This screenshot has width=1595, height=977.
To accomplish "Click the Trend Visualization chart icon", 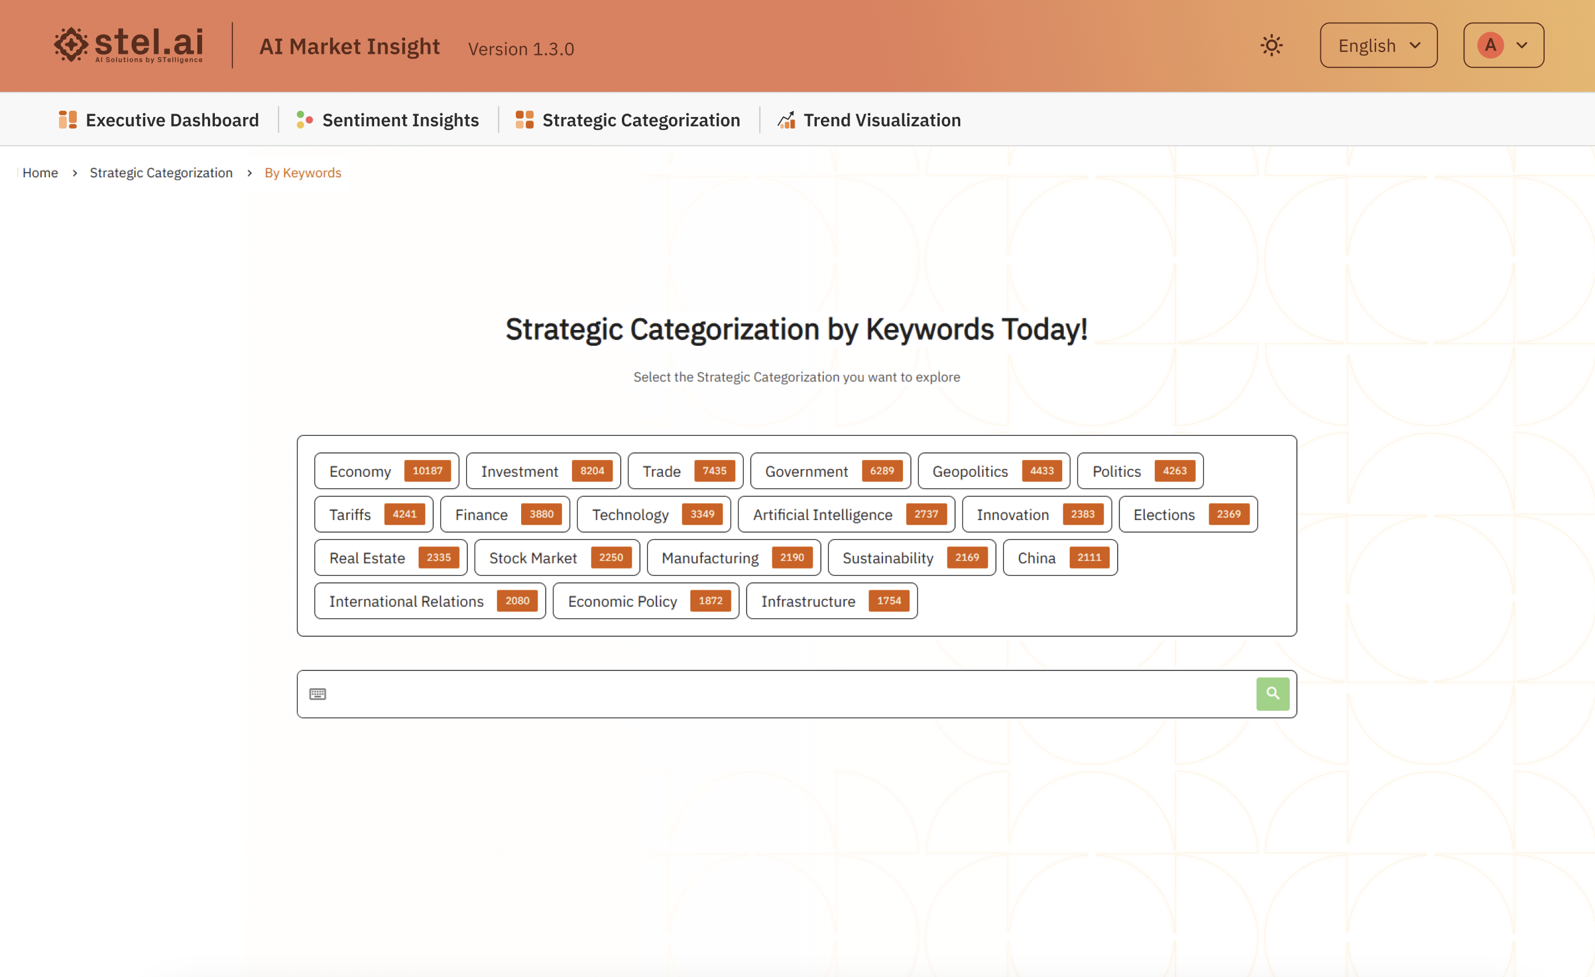I will tap(786, 121).
